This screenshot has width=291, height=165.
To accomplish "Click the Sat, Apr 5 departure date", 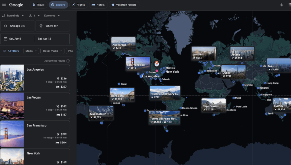I will pyautogui.click(x=17, y=39).
